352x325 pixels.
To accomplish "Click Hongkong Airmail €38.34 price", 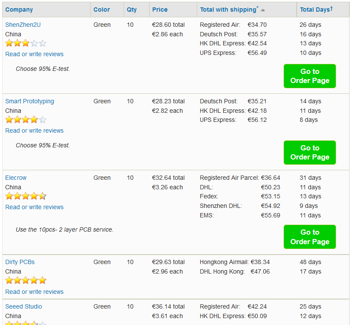I will point(260,262).
